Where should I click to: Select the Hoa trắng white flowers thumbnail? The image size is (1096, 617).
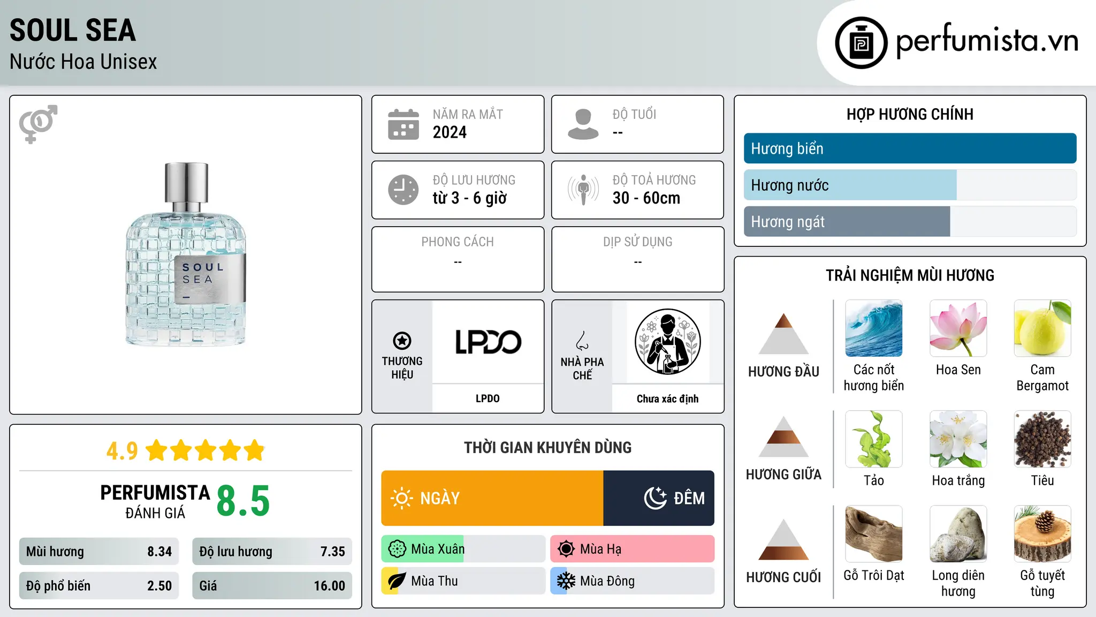tap(958, 439)
